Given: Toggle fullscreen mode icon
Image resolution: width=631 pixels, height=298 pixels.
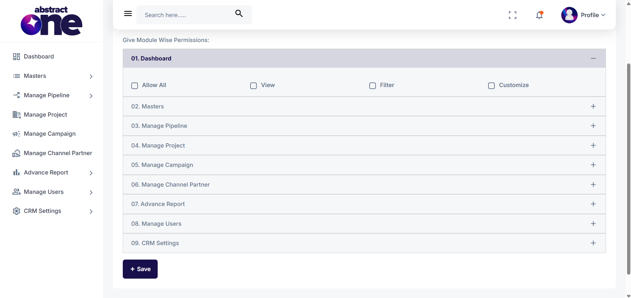Looking at the screenshot, I should pyautogui.click(x=513, y=15).
